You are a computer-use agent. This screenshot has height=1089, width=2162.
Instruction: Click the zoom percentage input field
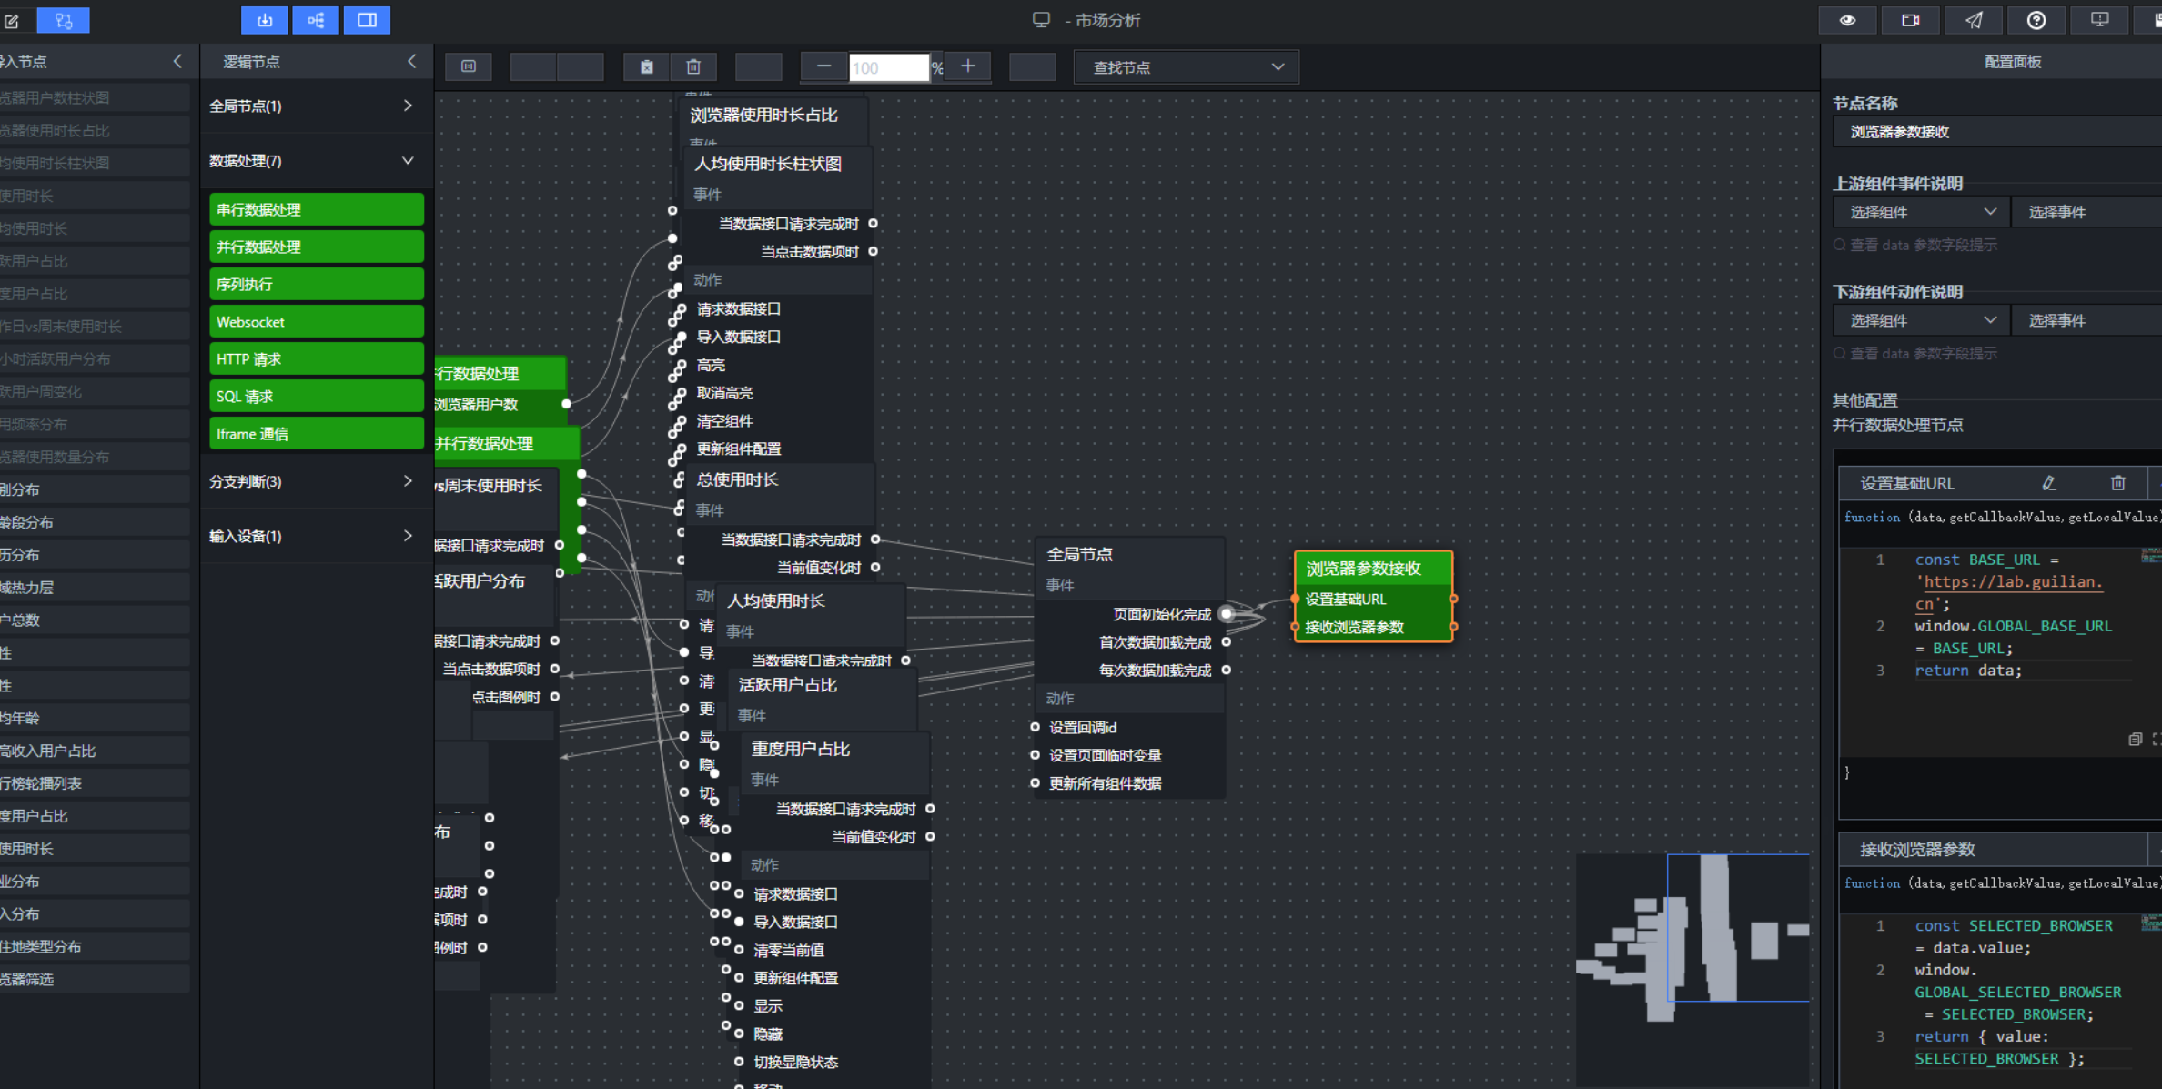click(x=889, y=67)
